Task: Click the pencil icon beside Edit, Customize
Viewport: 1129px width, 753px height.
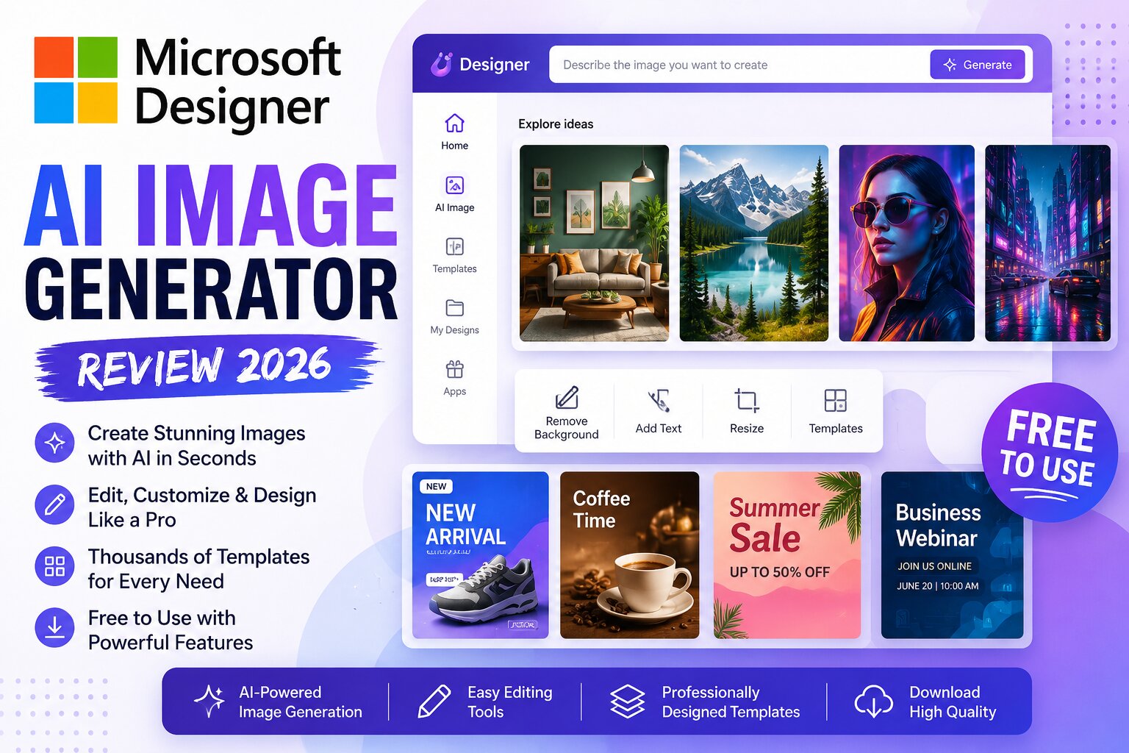Action: pos(54,504)
